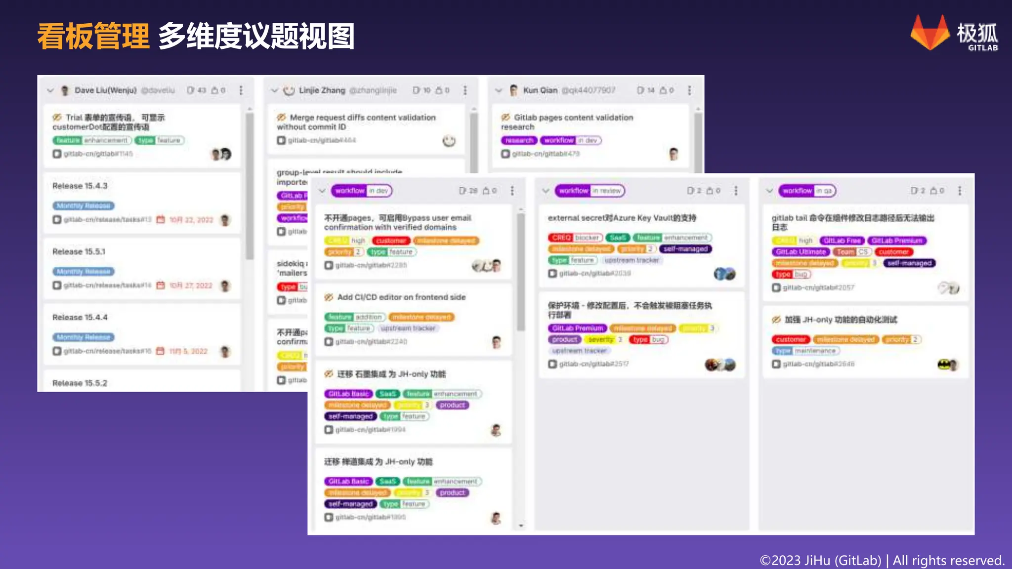The height and width of the screenshot is (569, 1012).
Task: Click workflow in dev label in list header
Action: click(361, 191)
